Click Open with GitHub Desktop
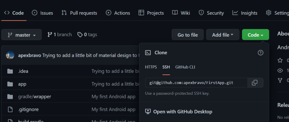Viewport: 289px width, 122px height. click(183, 112)
